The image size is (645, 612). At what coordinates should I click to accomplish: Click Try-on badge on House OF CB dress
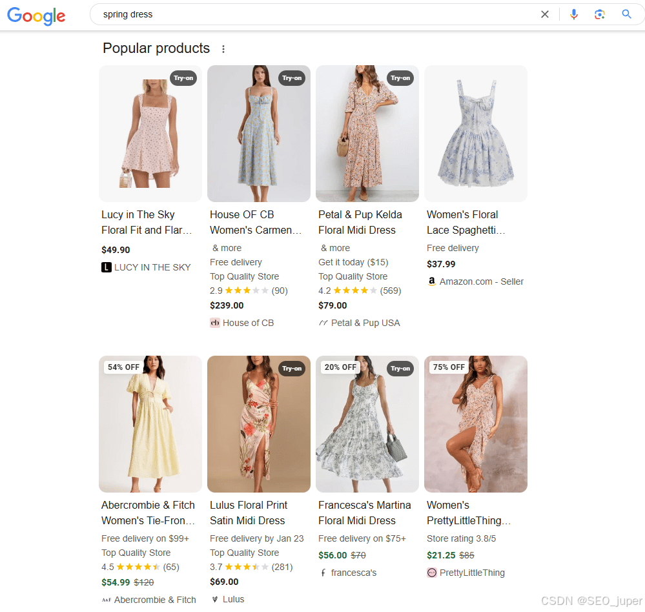[292, 78]
